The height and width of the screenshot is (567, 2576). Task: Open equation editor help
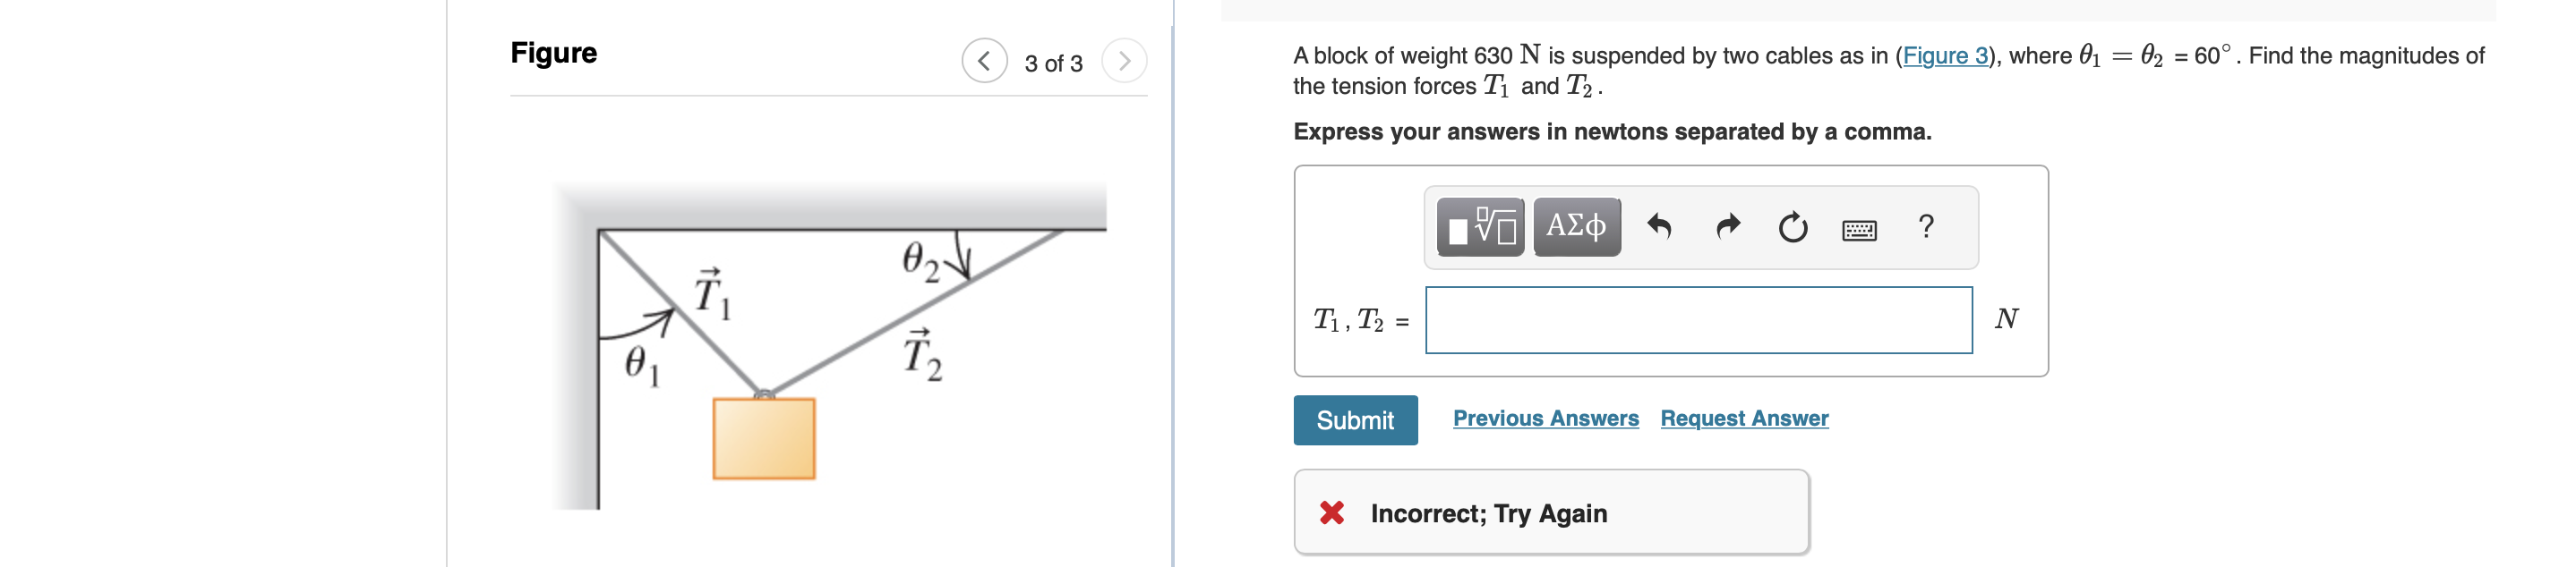click(1927, 227)
